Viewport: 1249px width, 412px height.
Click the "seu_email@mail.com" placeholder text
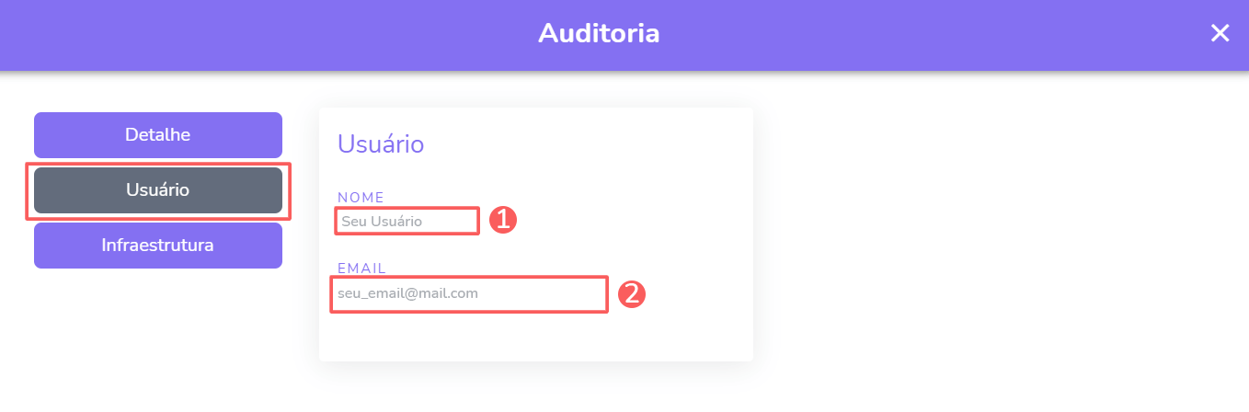point(407,294)
